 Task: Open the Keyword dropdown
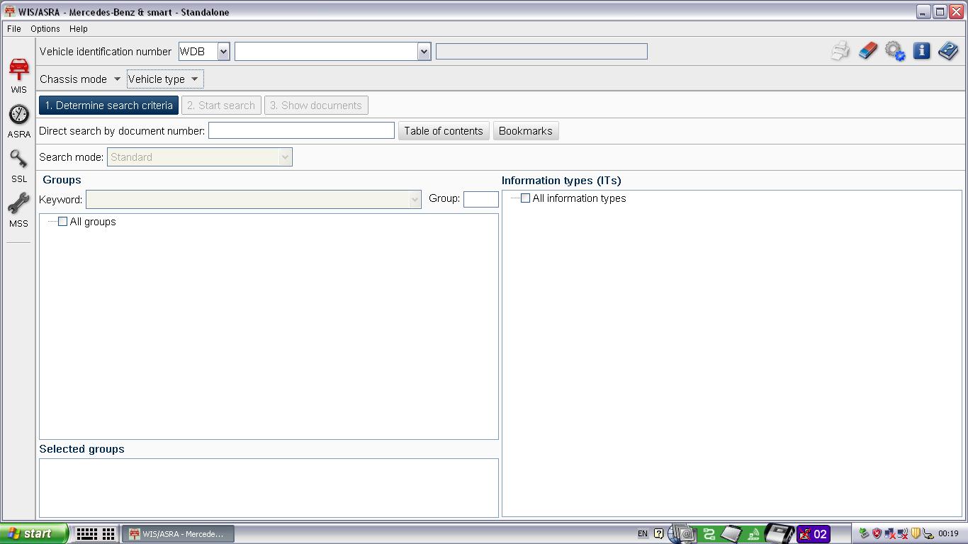tap(415, 200)
